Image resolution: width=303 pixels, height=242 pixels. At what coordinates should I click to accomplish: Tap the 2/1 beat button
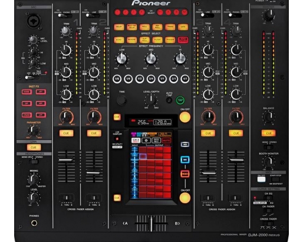[x=174, y=79]
